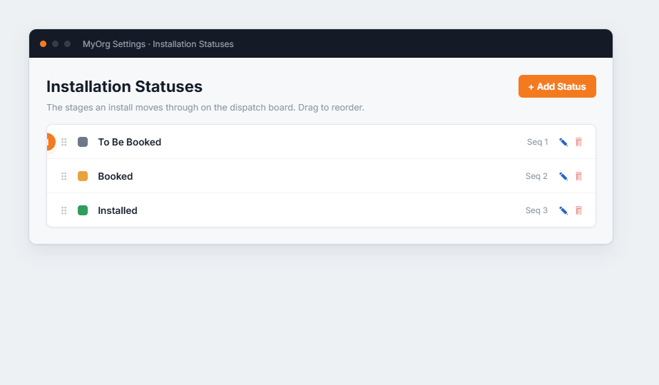
Task: Click the drag handle beside Installed
Action: (x=64, y=210)
